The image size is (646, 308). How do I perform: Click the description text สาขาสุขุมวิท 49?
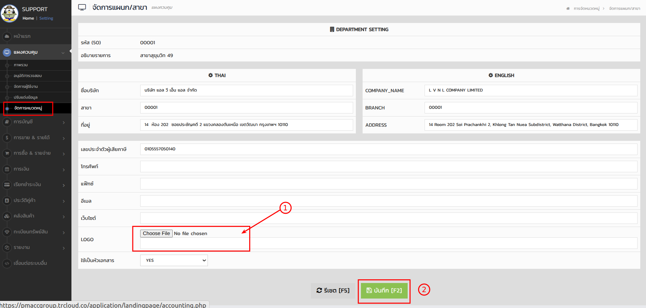pos(156,55)
